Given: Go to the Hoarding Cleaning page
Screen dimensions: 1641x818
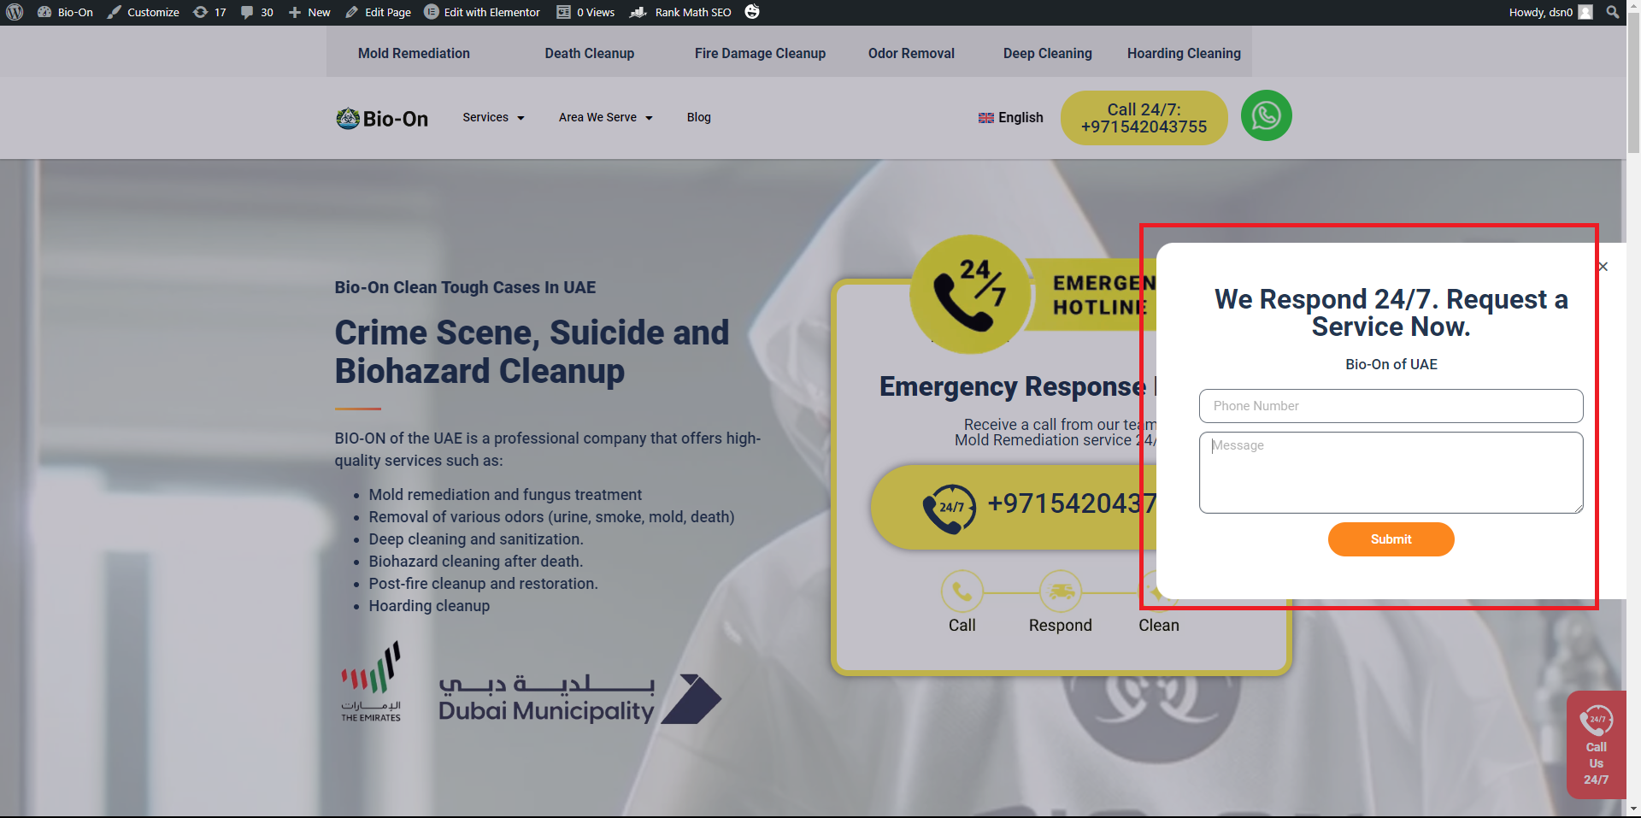Looking at the screenshot, I should (x=1183, y=53).
